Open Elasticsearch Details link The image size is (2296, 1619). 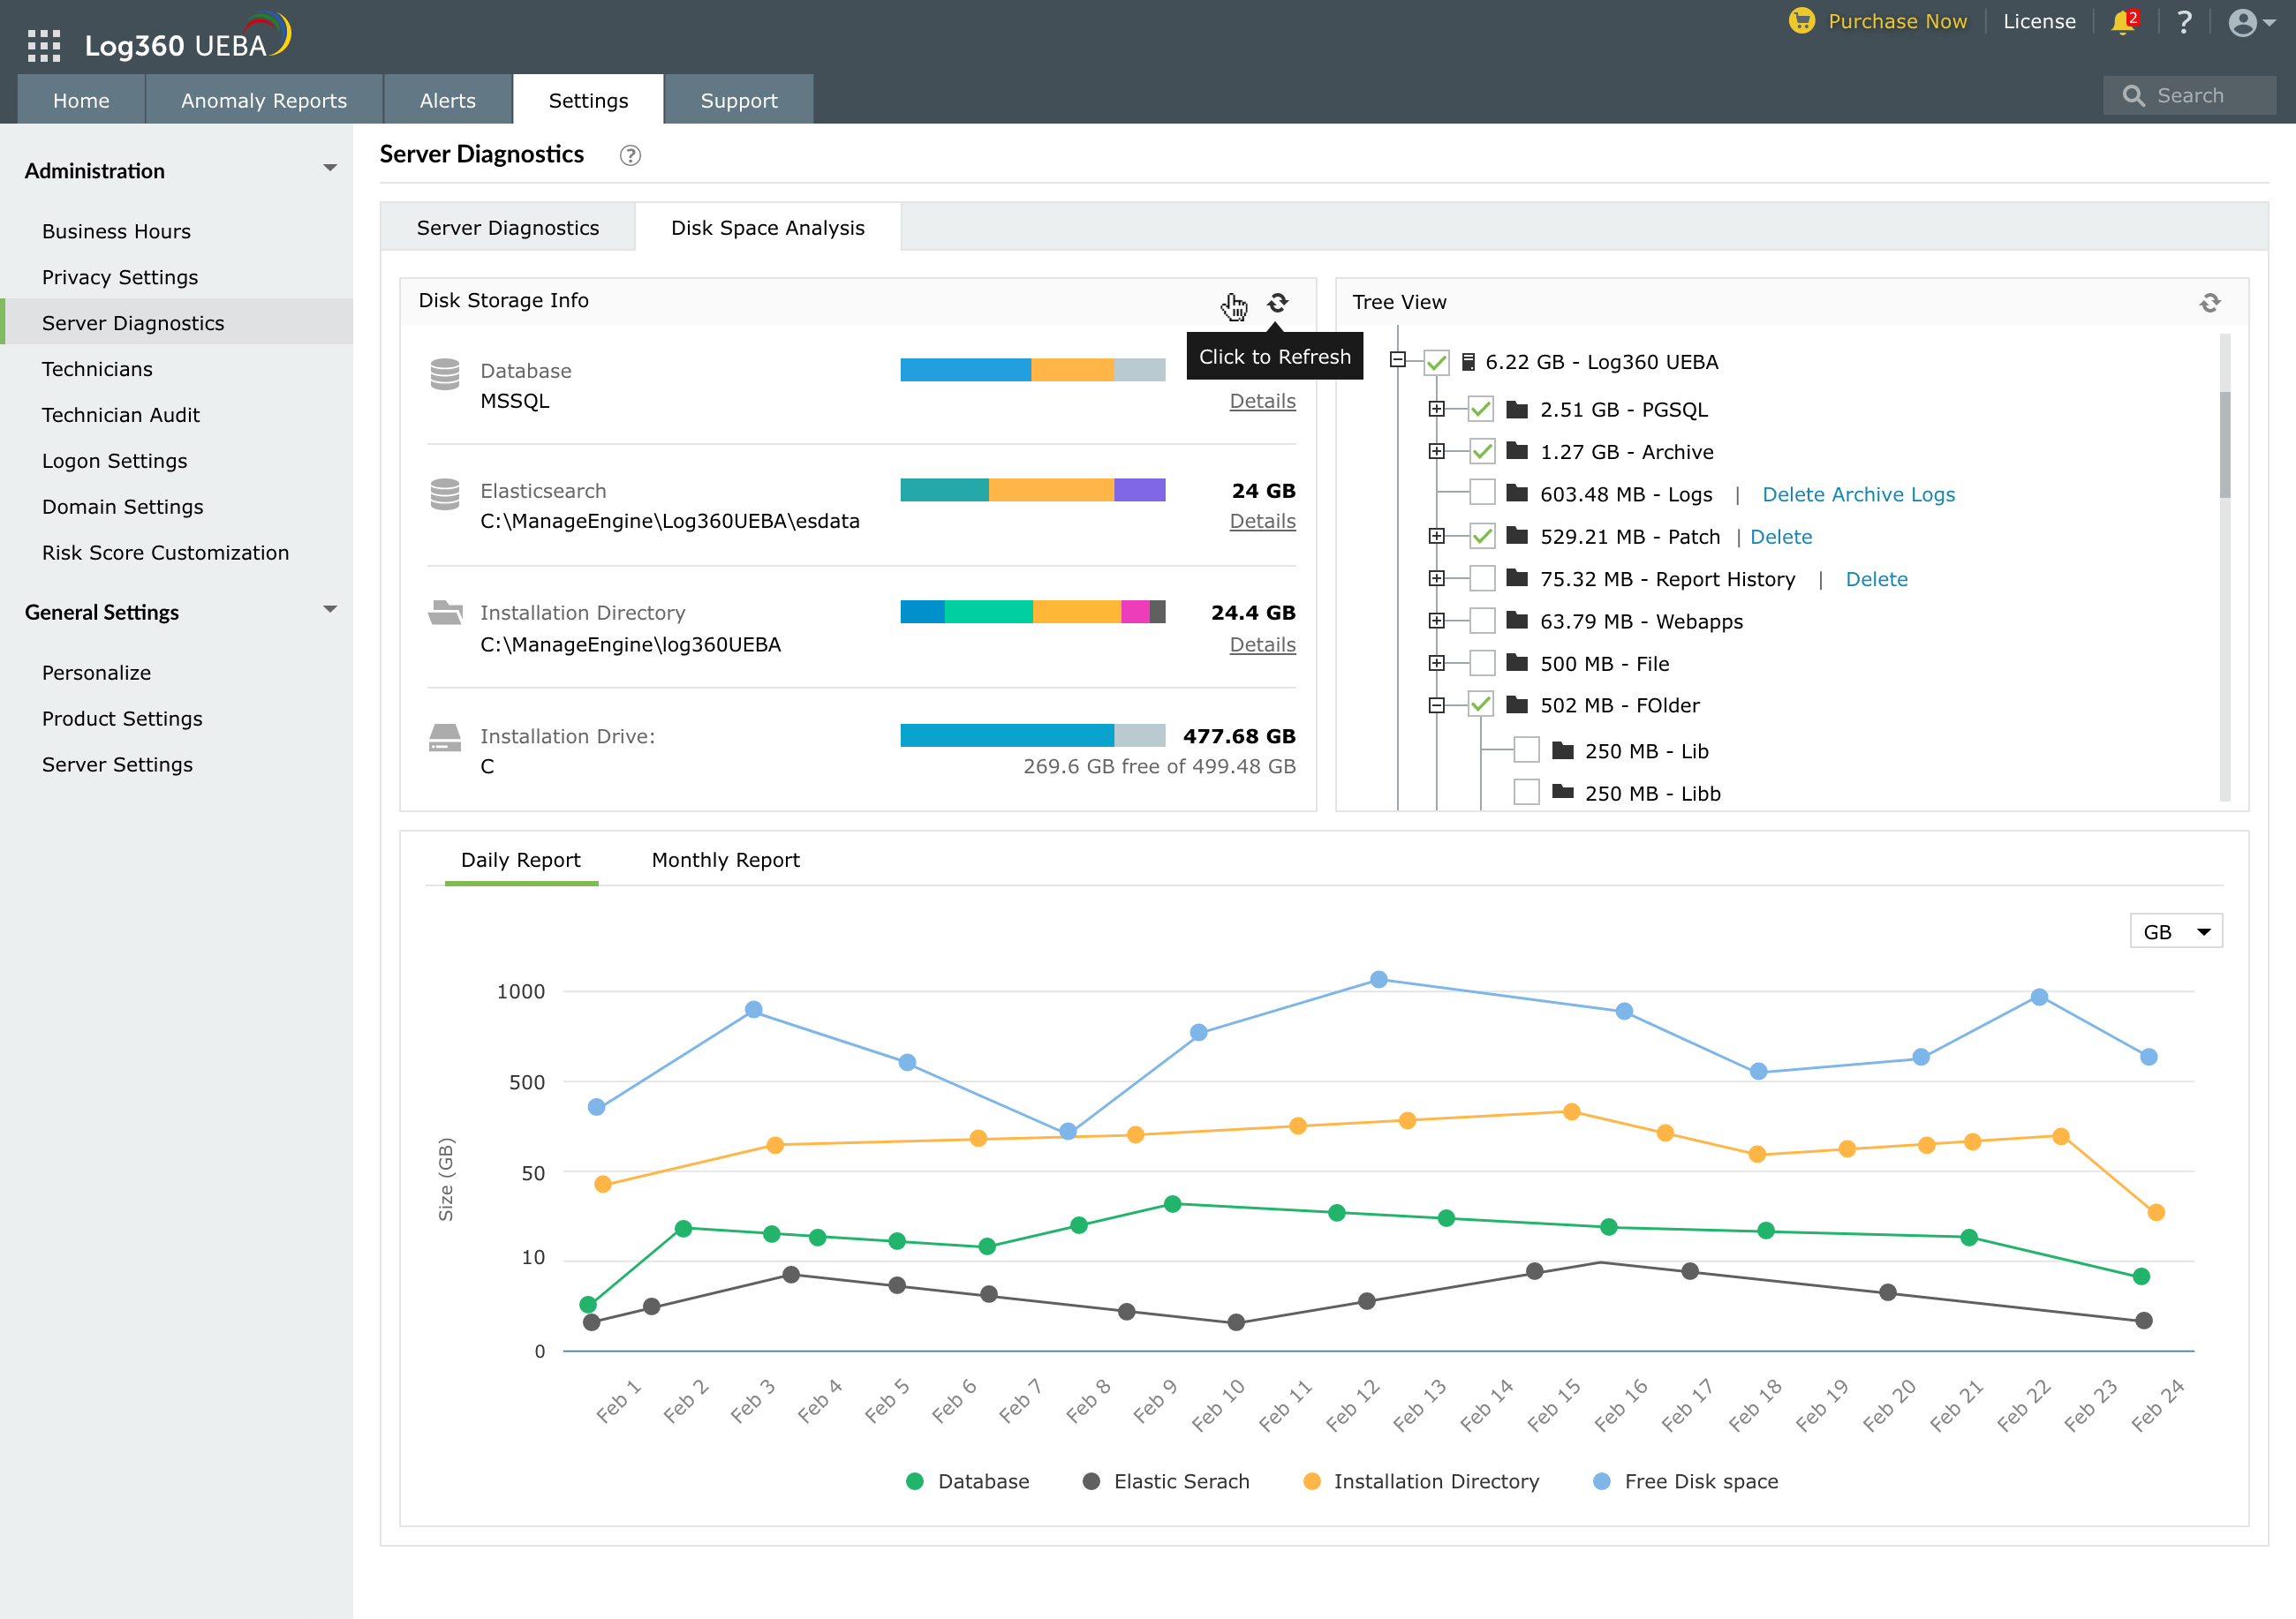click(1261, 522)
